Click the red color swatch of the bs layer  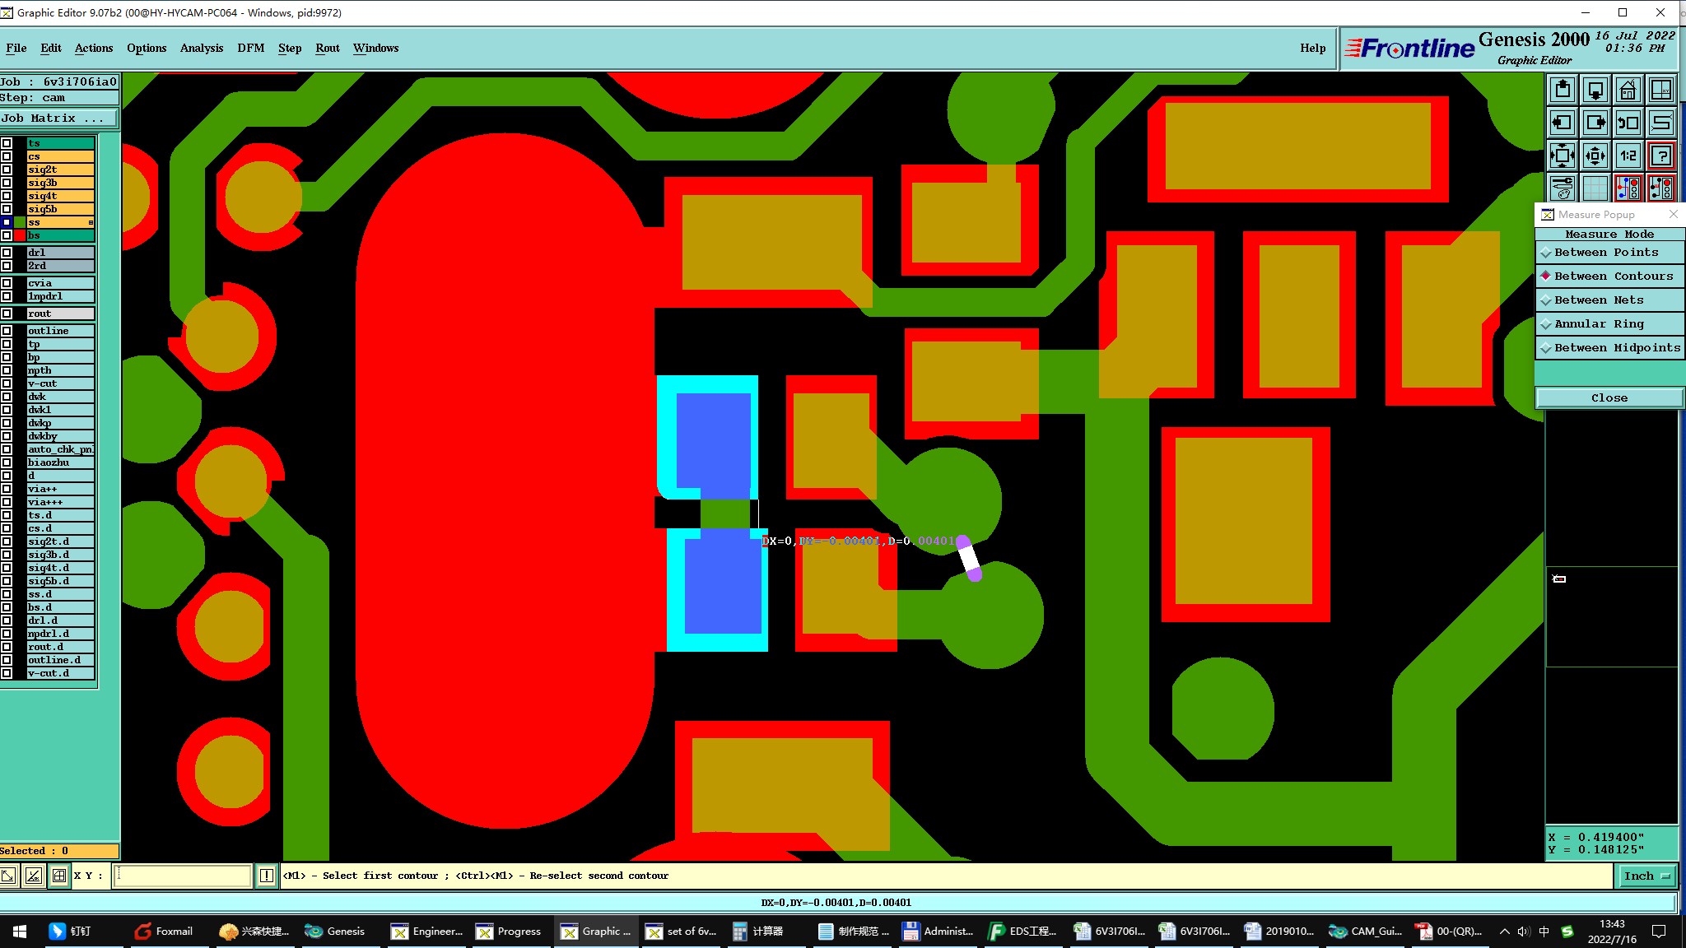tap(20, 235)
